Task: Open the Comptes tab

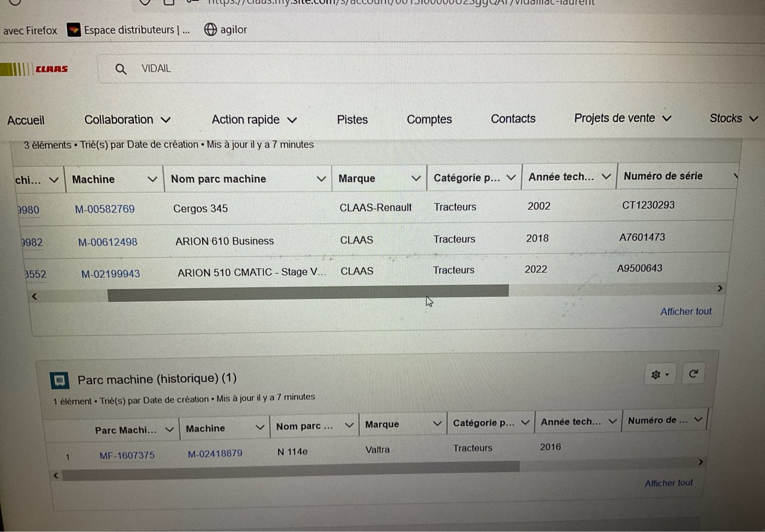Action: click(x=429, y=120)
